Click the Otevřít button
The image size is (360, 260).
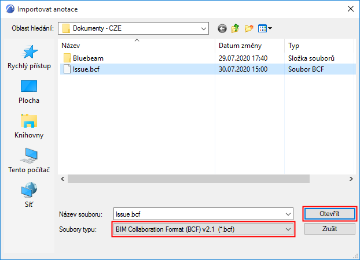(x=329, y=214)
